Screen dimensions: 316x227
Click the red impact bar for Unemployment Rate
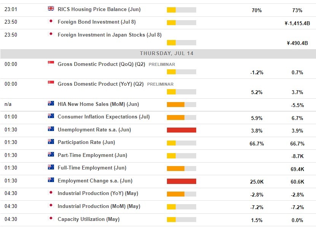pyautogui.click(x=181, y=129)
